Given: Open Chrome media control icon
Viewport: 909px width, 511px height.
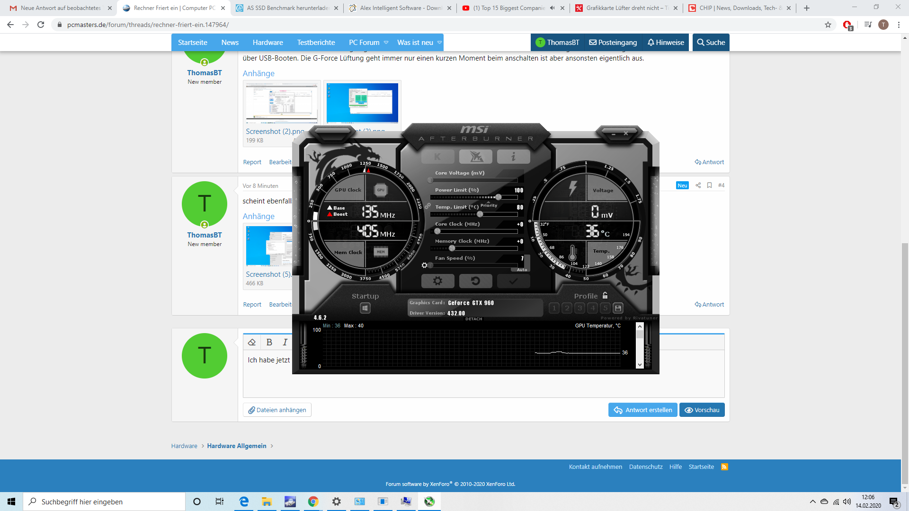Looking at the screenshot, I should tap(868, 25).
